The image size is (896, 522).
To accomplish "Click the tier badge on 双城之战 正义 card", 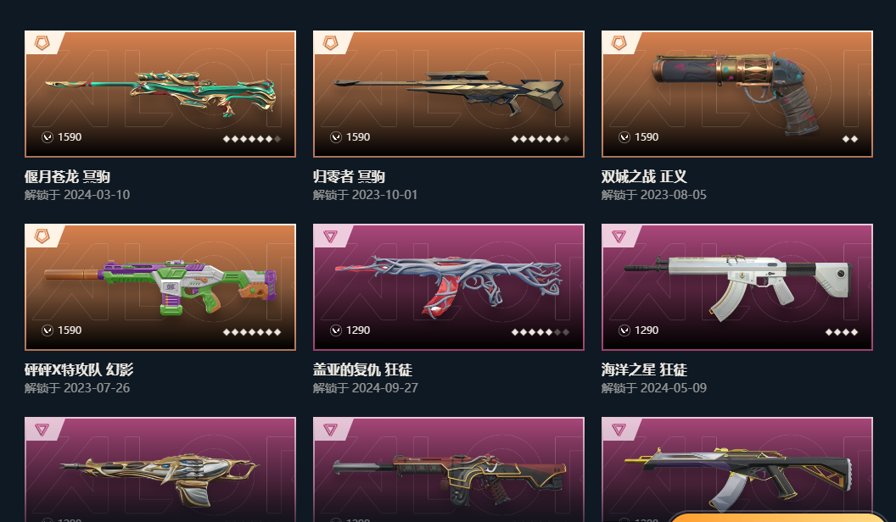I will click(x=619, y=42).
